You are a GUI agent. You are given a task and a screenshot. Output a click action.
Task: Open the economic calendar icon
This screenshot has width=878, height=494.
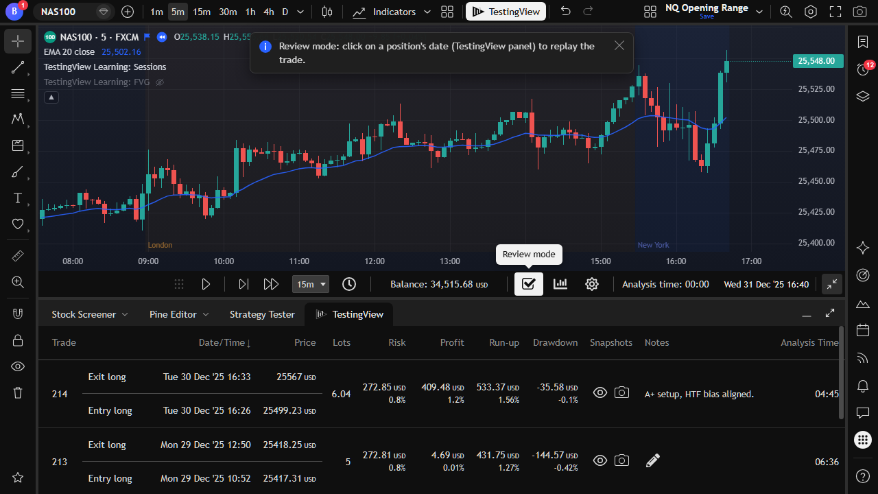coord(864,331)
